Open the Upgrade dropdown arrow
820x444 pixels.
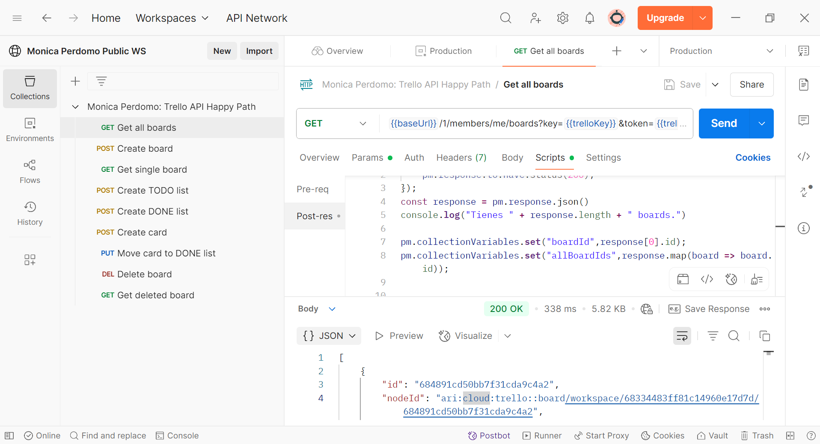[703, 18]
